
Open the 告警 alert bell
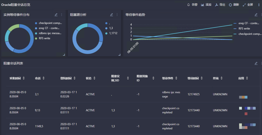click(x=189, y=5)
